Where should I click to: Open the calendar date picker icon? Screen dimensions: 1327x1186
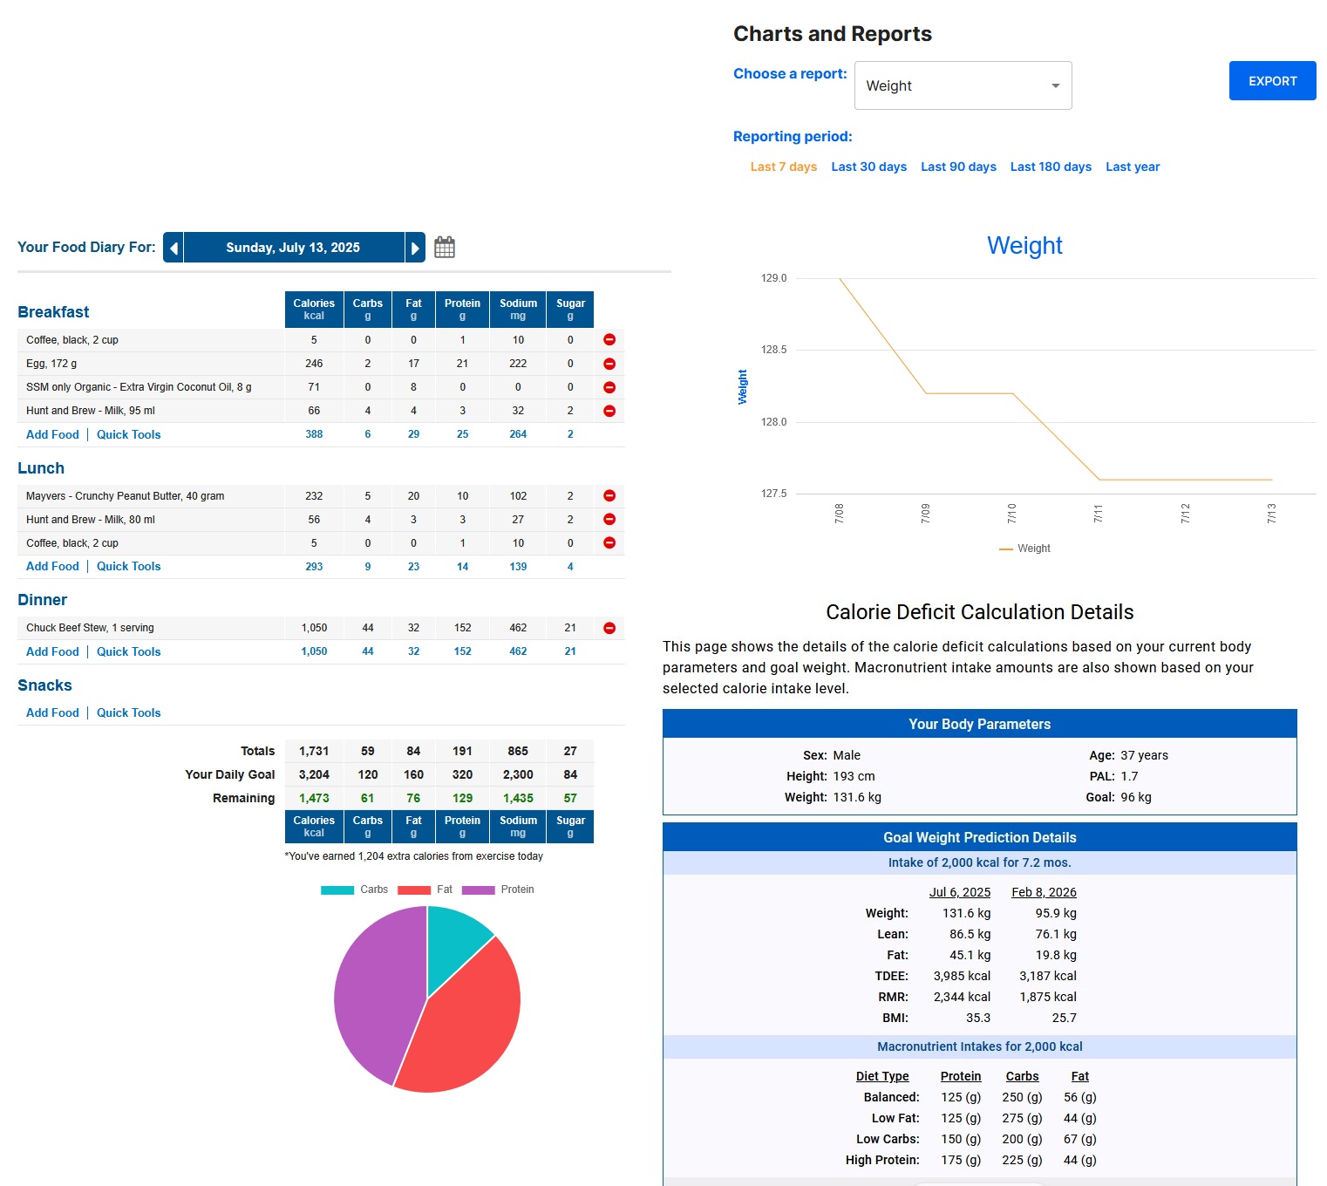point(445,247)
